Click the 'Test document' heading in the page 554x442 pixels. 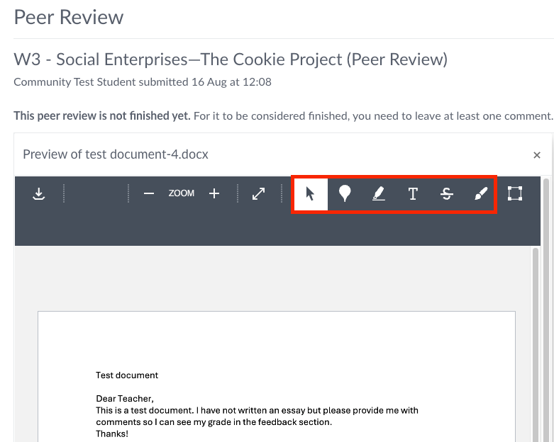pos(127,375)
